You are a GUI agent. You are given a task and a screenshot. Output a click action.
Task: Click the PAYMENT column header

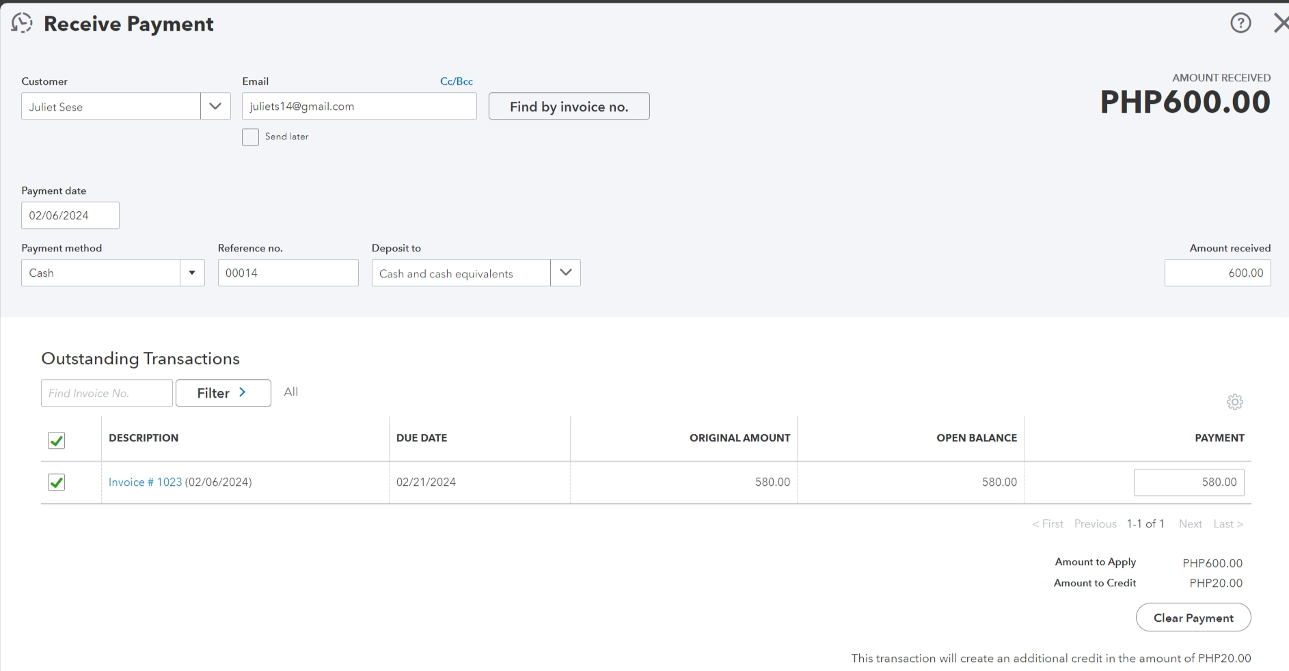(x=1219, y=438)
